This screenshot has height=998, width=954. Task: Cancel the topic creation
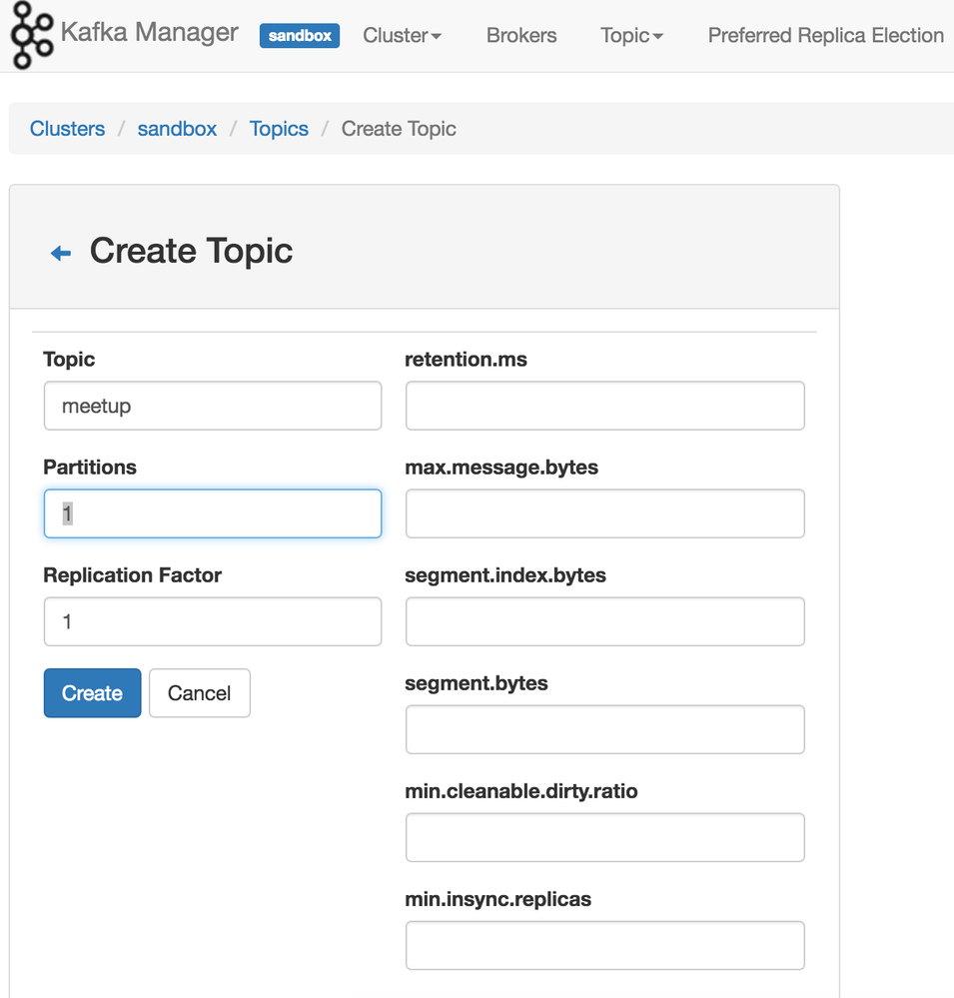tap(199, 693)
